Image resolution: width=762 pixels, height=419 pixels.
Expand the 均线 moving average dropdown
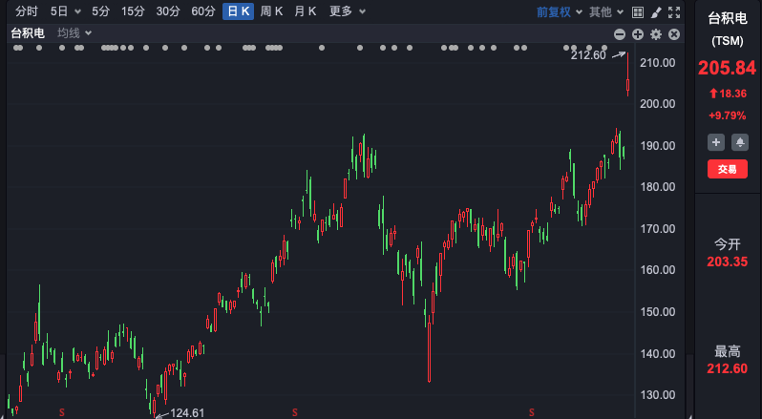(74, 33)
